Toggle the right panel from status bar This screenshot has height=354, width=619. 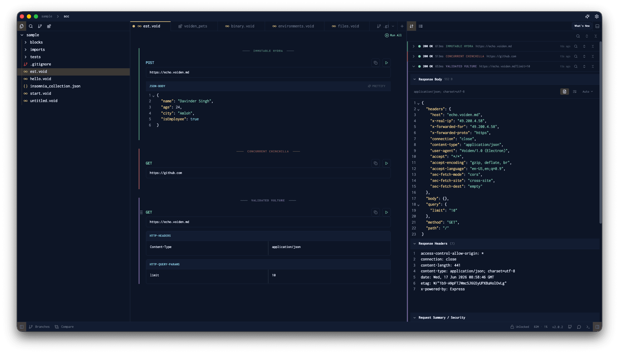[x=597, y=327]
